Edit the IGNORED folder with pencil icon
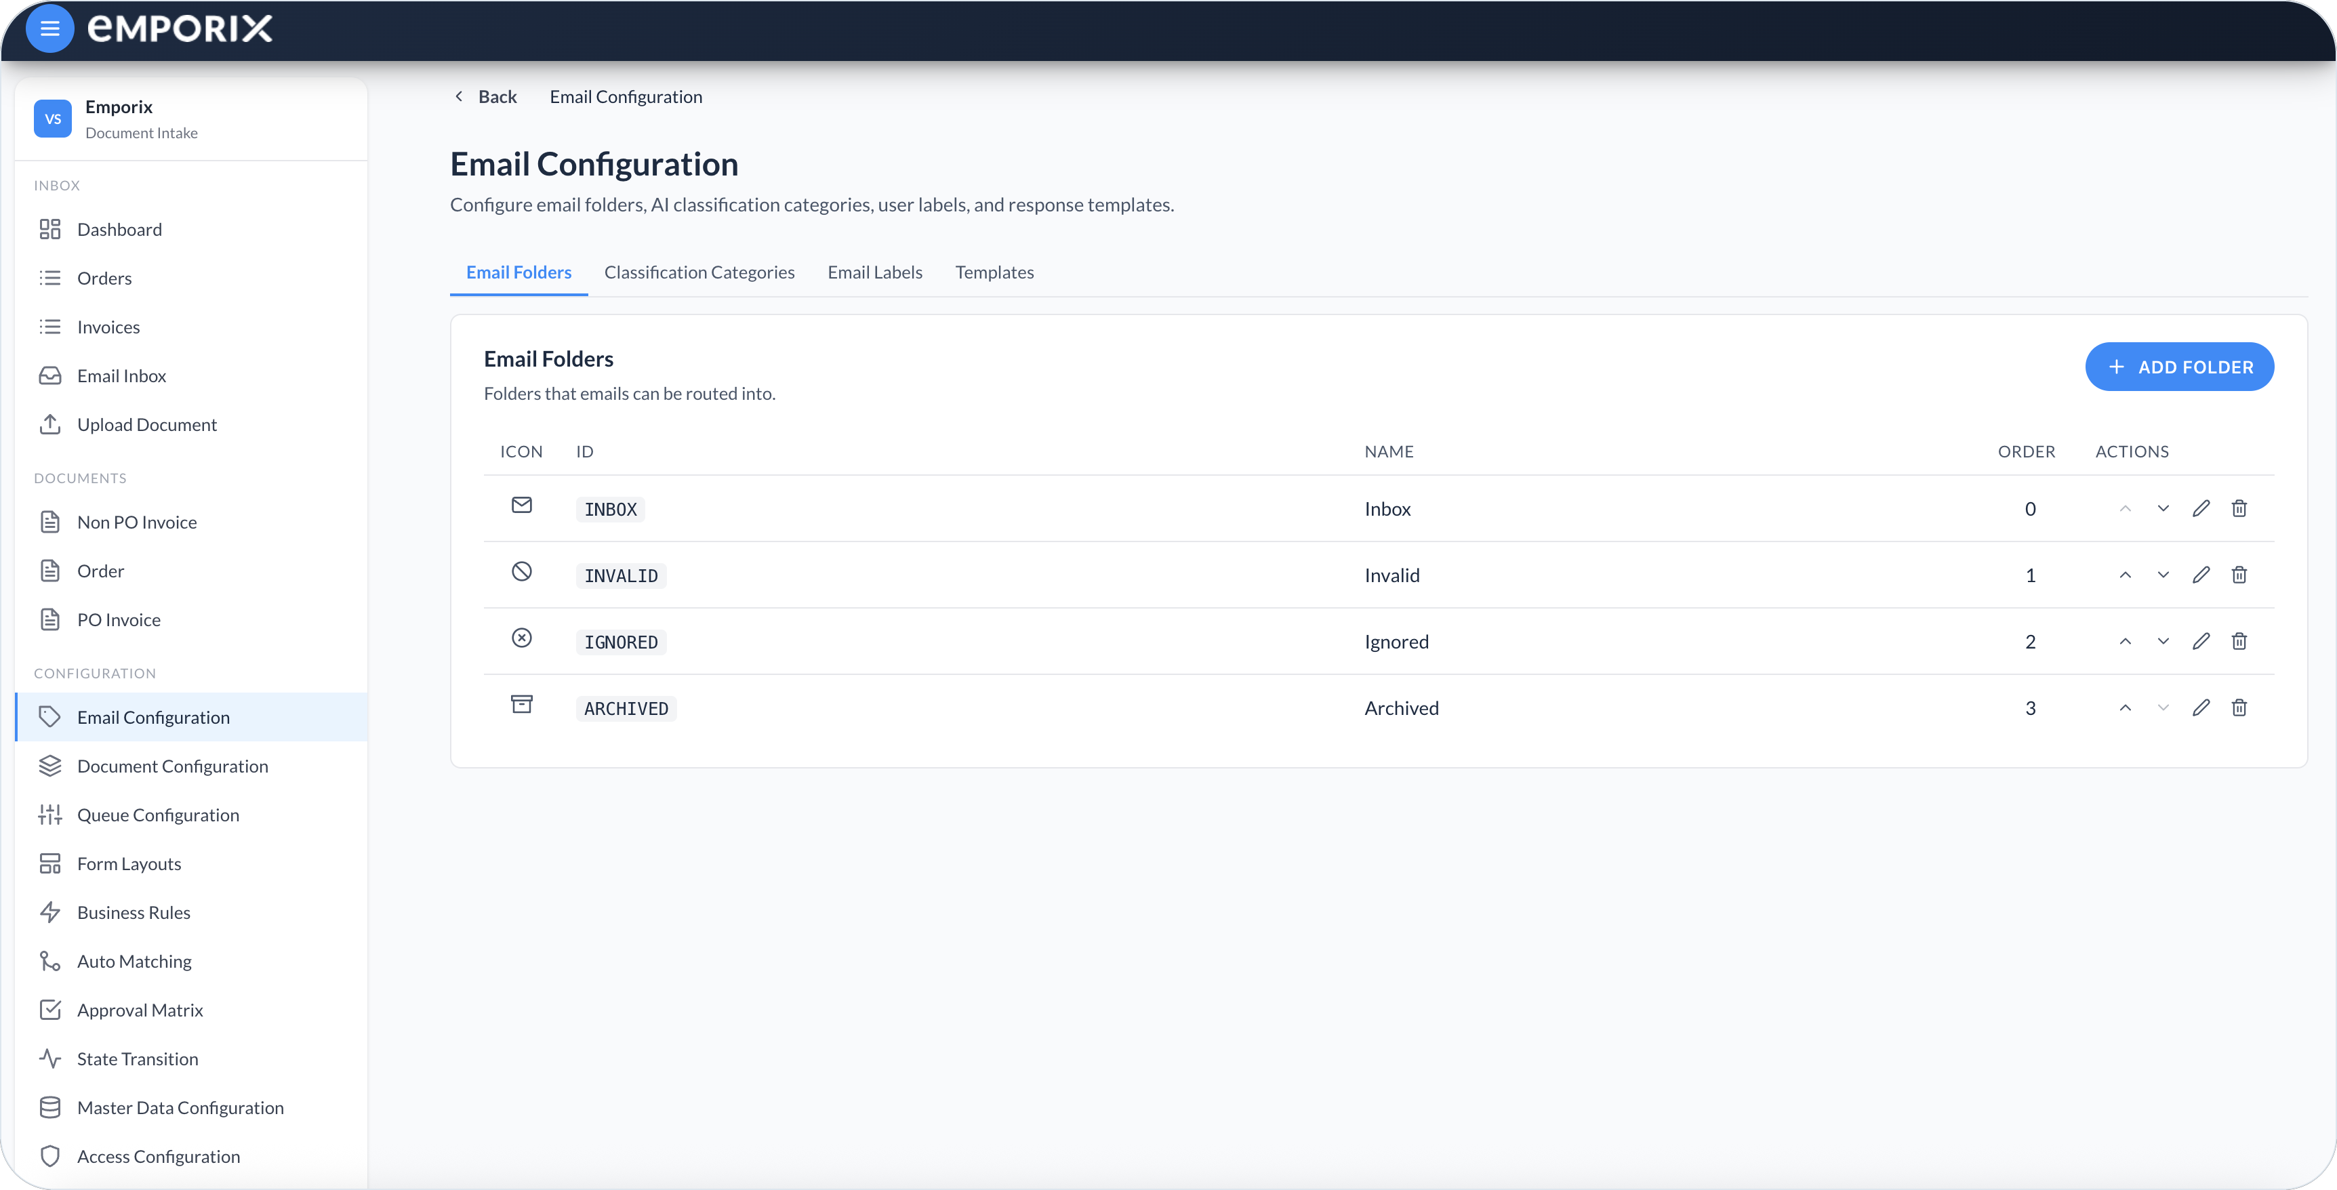The image size is (2337, 1190). tap(2201, 641)
